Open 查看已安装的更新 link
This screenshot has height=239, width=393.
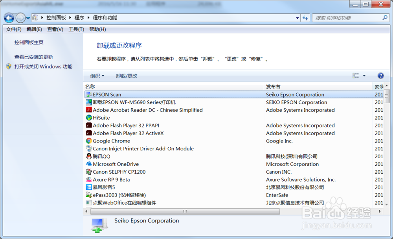point(33,57)
